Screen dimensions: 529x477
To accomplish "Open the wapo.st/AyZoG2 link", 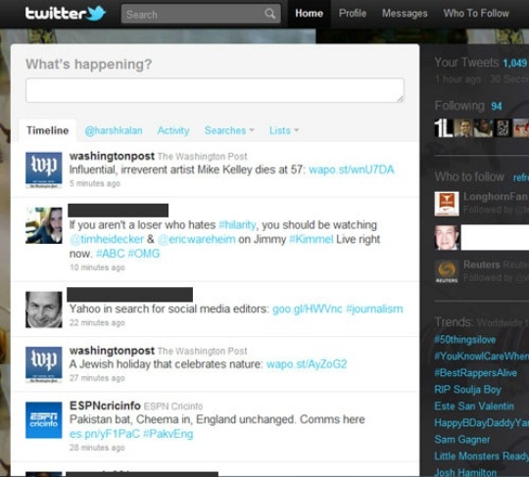I will (307, 364).
